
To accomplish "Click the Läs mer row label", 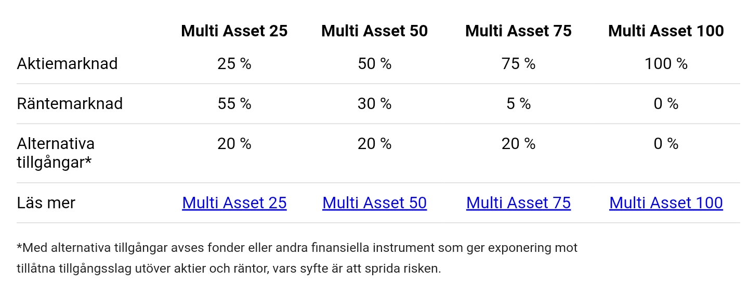I will 46,203.
